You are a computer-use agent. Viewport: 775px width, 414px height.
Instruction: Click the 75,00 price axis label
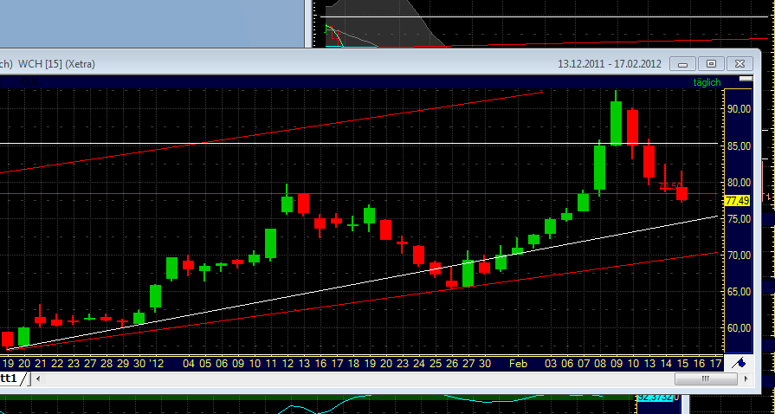(x=739, y=218)
